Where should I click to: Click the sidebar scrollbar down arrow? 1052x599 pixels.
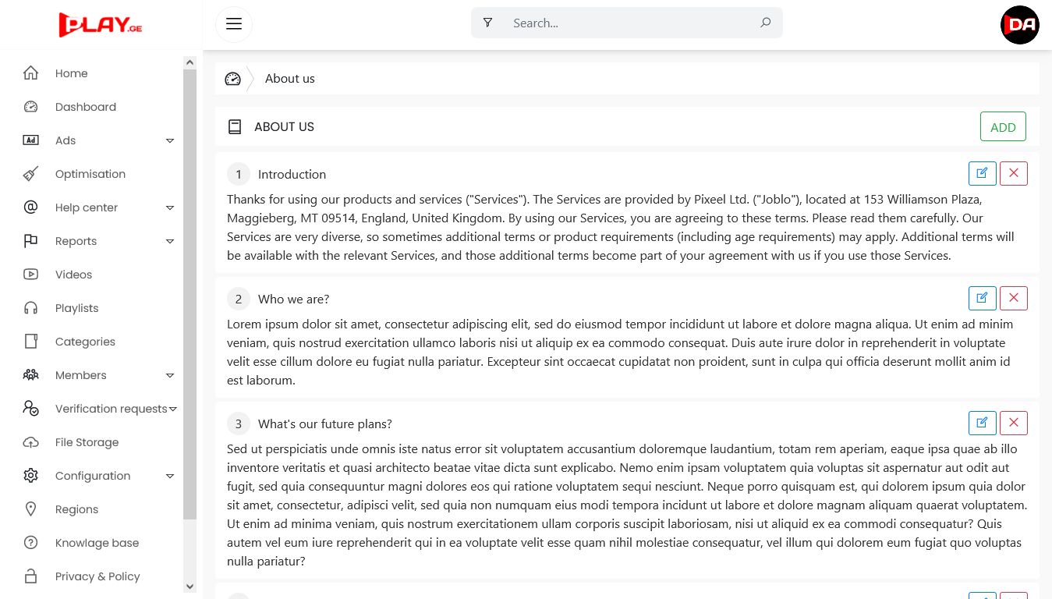click(190, 586)
